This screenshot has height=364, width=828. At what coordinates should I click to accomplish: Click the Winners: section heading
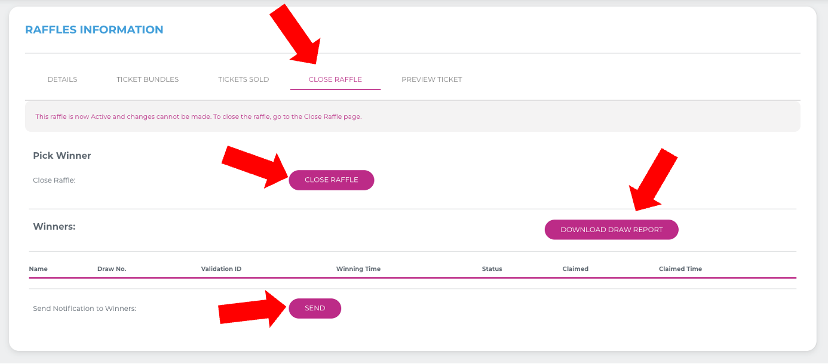54,227
